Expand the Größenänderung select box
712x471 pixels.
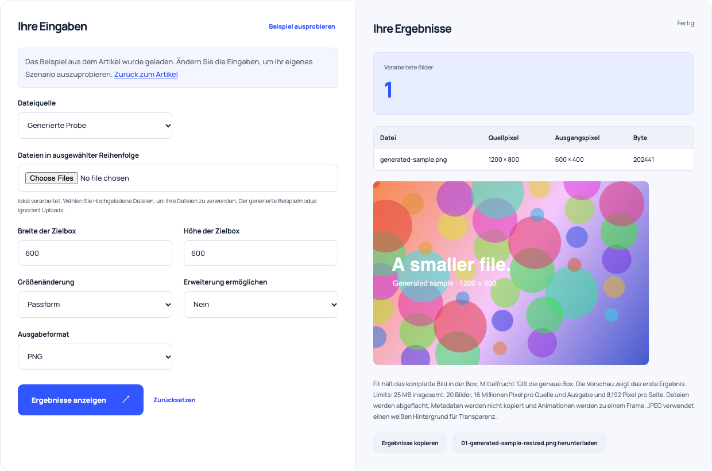tap(95, 305)
